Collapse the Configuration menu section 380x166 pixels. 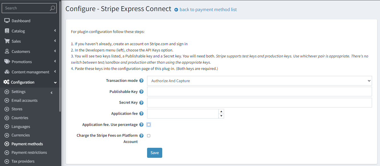pos(31,82)
